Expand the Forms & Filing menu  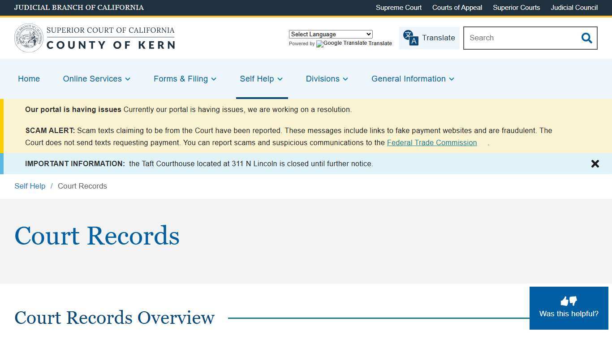[x=185, y=79]
